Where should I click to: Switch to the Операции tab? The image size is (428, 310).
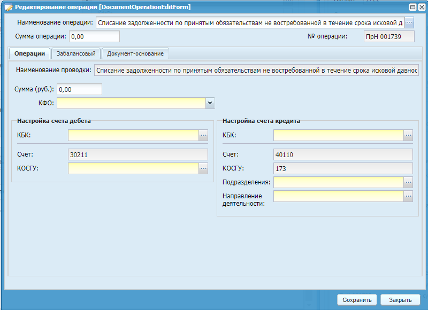(29, 53)
